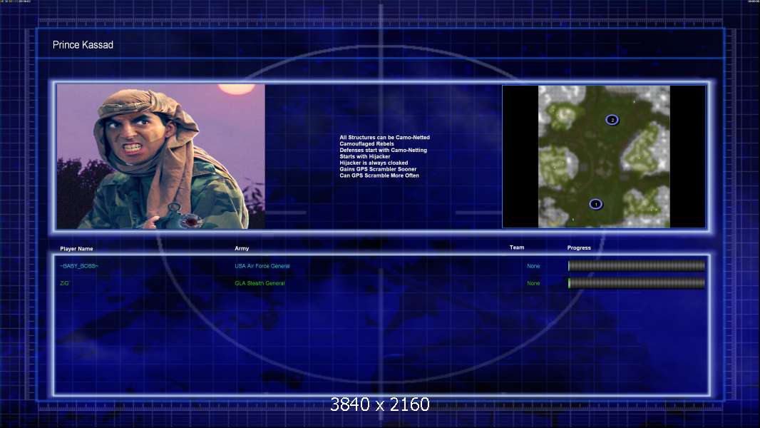This screenshot has width=760, height=428.
Task: Click 'Defenses start with Camo-Netting' line
Action: [x=384, y=151]
